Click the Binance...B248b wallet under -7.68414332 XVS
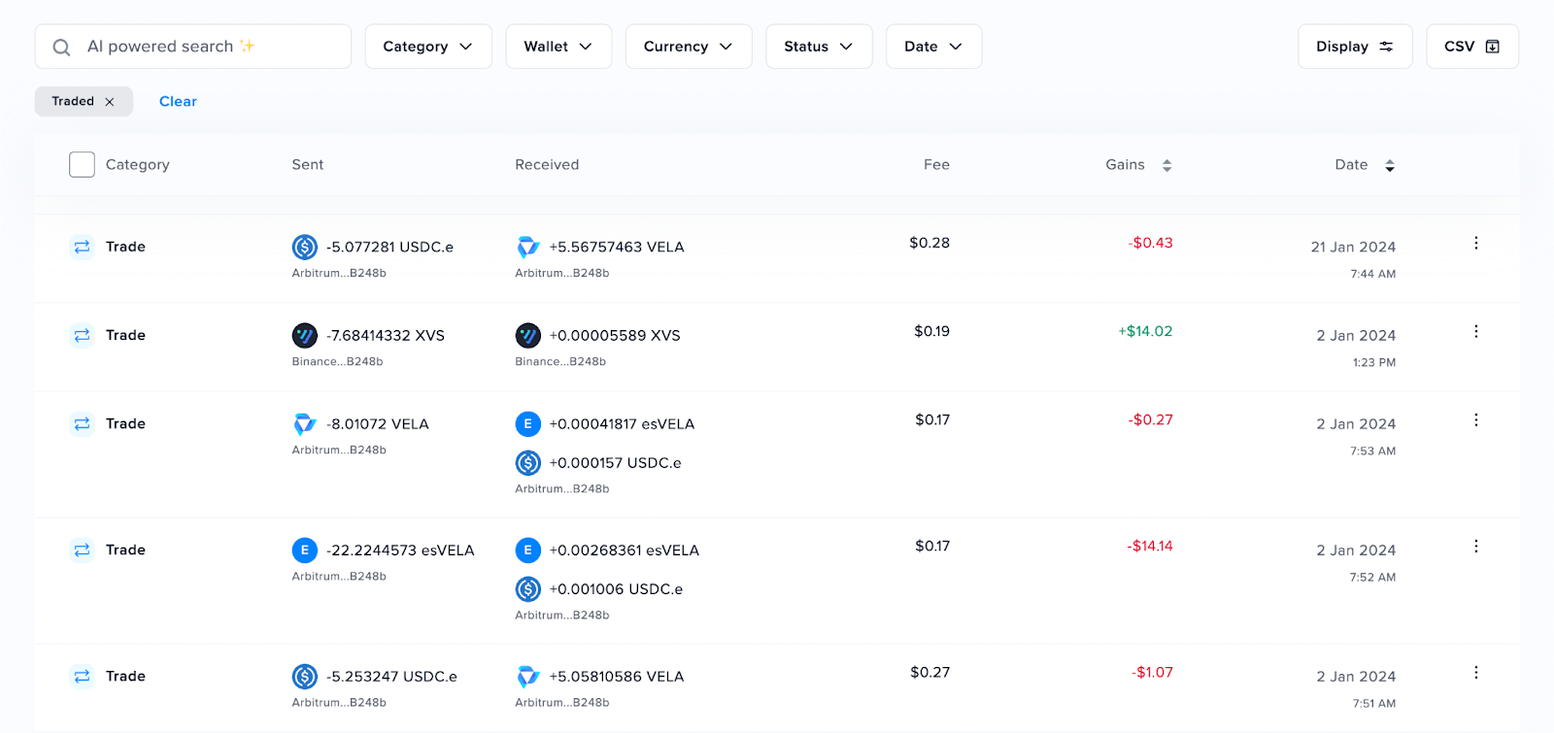Image resolution: width=1554 pixels, height=733 pixels. [x=337, y=361]
